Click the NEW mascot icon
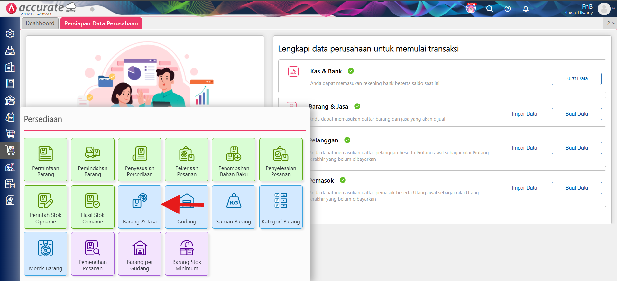 [x=471, y=8]
